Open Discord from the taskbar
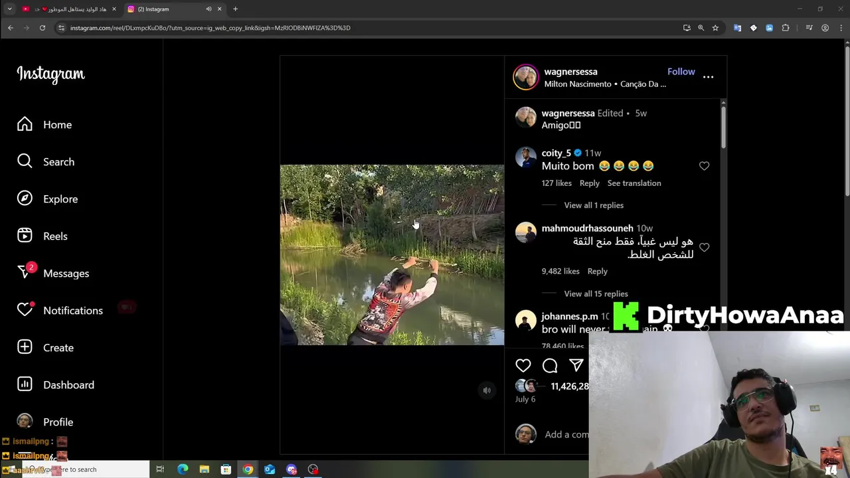The height and width of the screenshot is (478, 850). (292, 469)
